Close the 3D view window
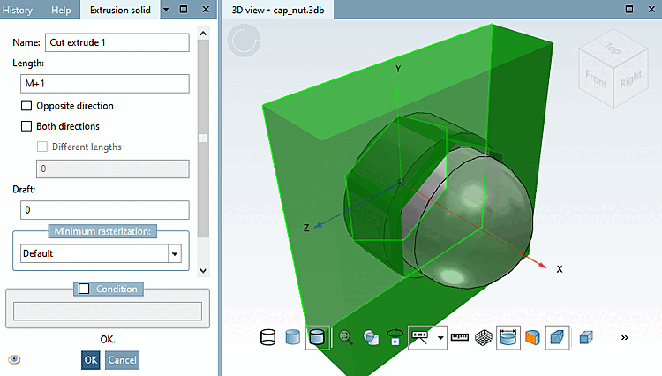 [651, 10]
